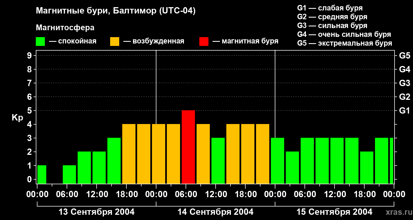Click the '06:00' tick label under the red bar
This screenshot has height=220, width=413.
[186, 194]
